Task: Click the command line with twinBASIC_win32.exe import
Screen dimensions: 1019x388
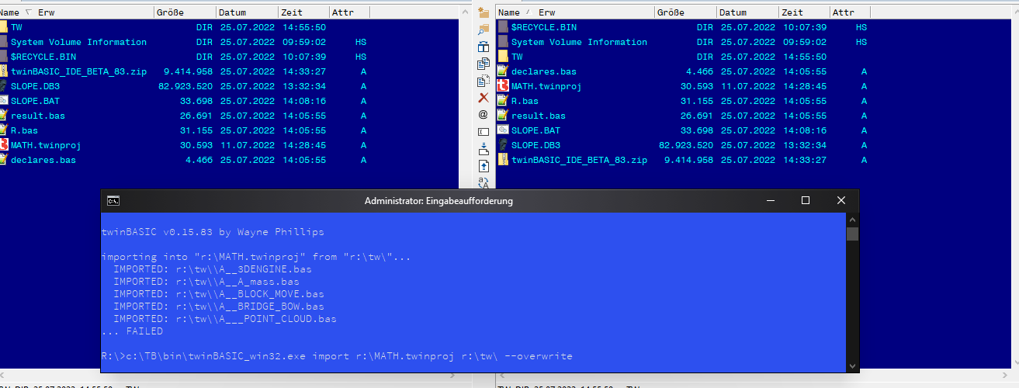Action: click(337, 356)
